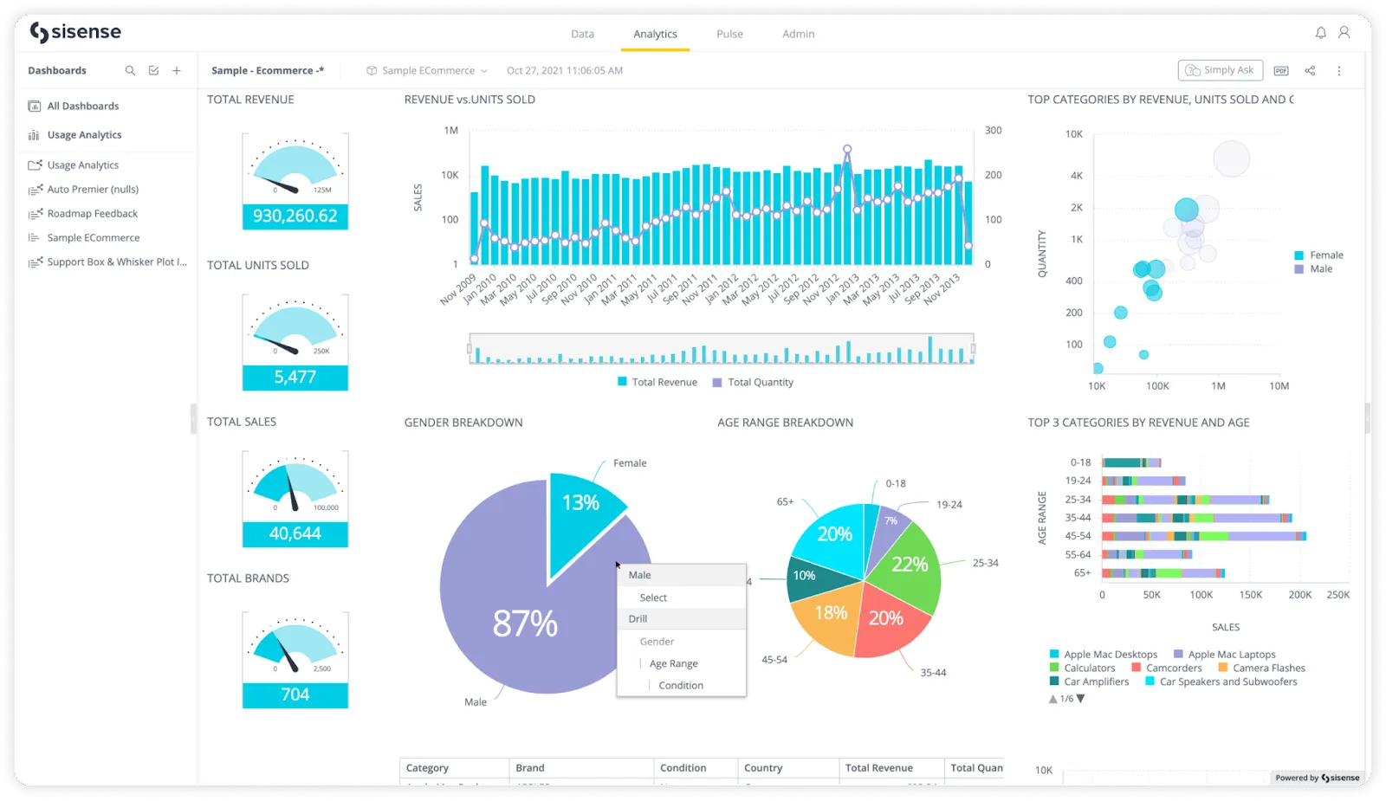Switch to the Admin tab
Screen dimensions: 1386x801
click(x=799, y=34)
